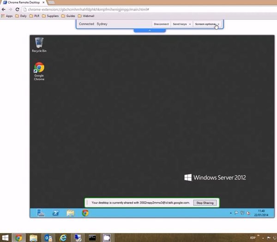Open the PLR bookmarks folder

click(x=35, y=16)
